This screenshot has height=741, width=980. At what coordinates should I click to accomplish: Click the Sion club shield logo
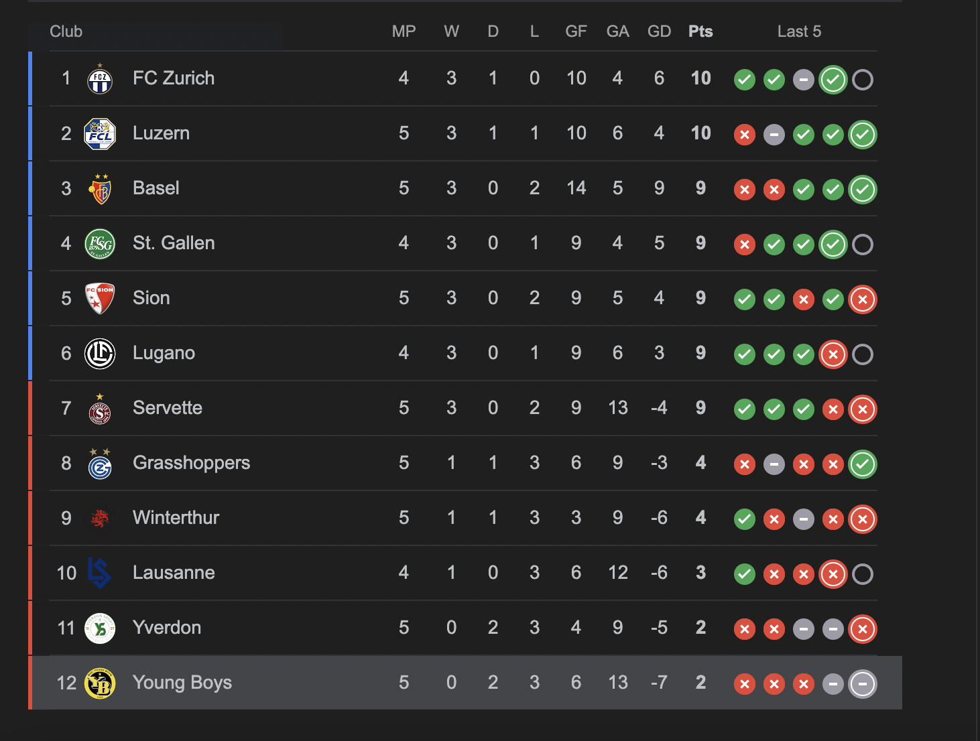pyautogui.click(x=100, y=298)
